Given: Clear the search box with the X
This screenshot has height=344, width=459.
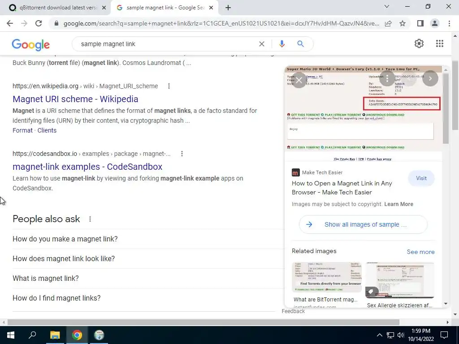Looking at the screenshot, I should coord(262,44).
